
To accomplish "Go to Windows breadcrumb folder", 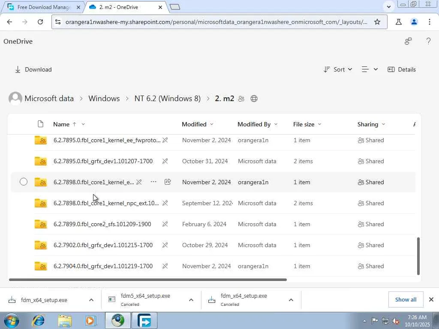I will [104, 99].
